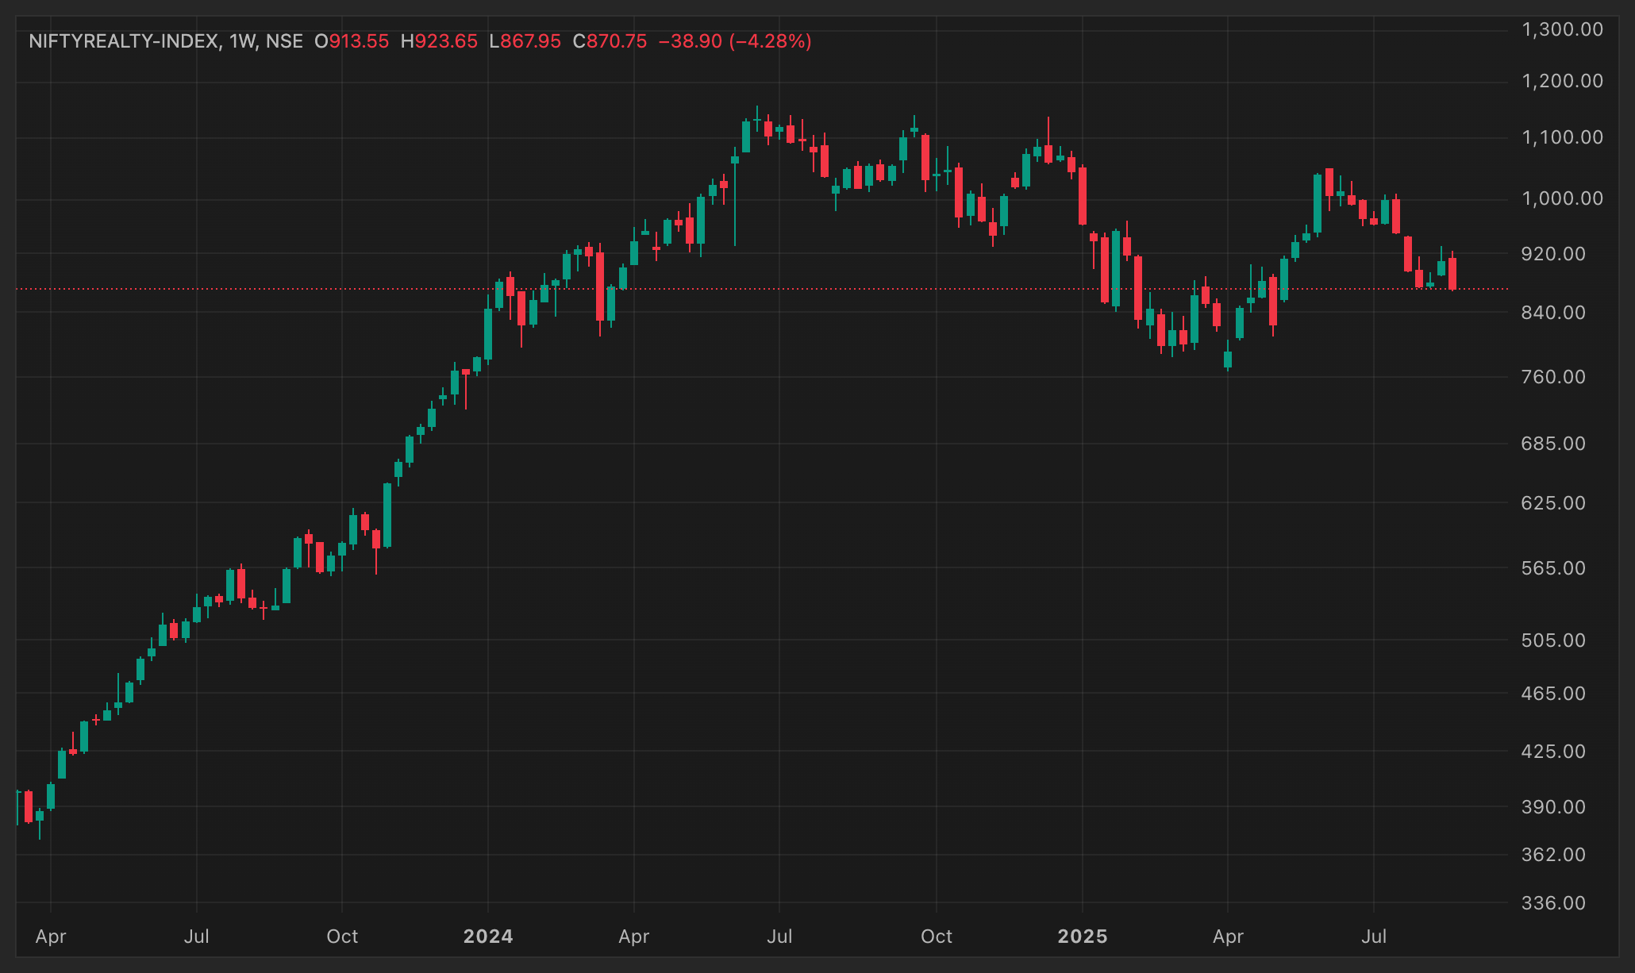Click the 2025 label on time axis
Screen dimensions: 1635x973
(x=1083, y=936)
